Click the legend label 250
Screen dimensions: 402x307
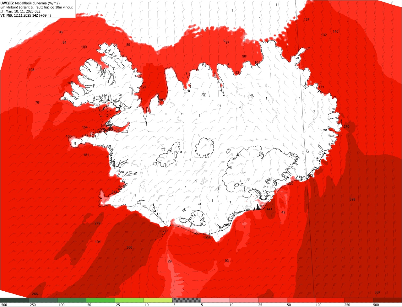(348, 305)
